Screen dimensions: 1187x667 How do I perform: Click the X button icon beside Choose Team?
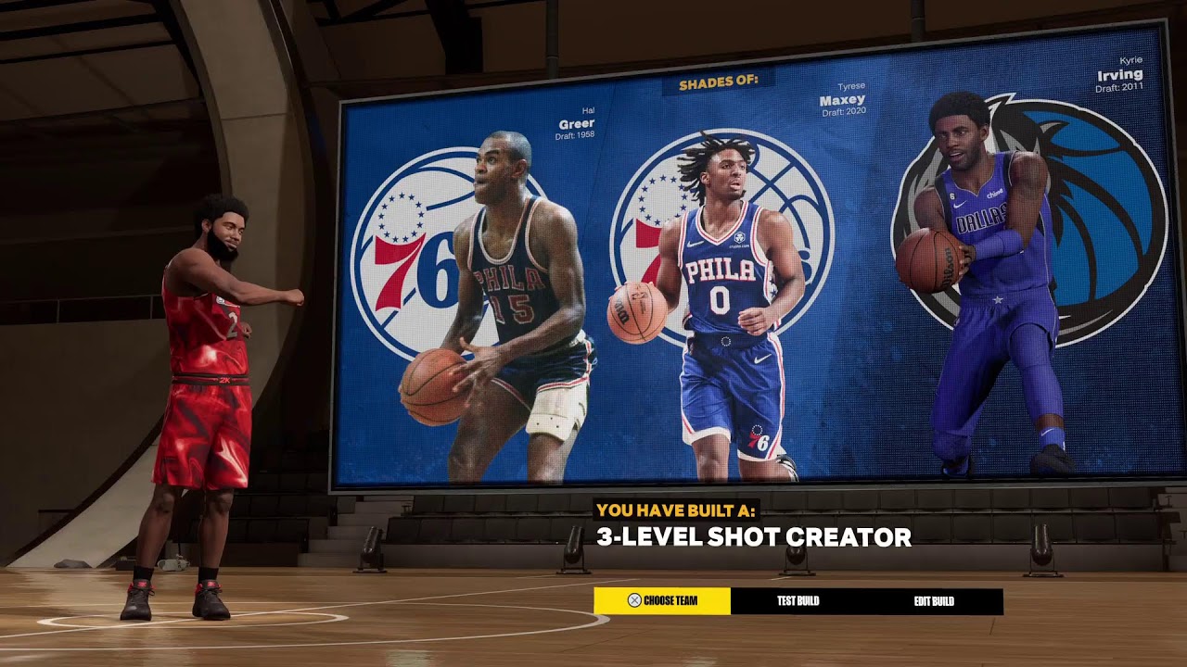point(634,600)
